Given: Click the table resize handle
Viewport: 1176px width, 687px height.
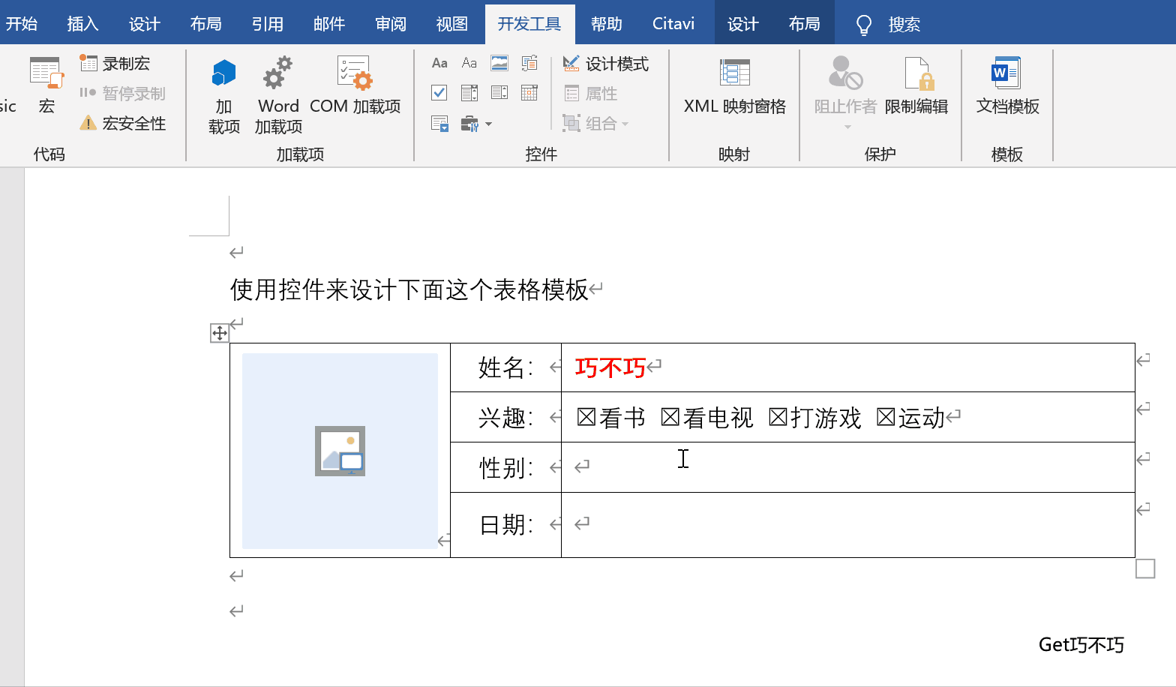Looking at the screenshot, I should point(1145,568).
